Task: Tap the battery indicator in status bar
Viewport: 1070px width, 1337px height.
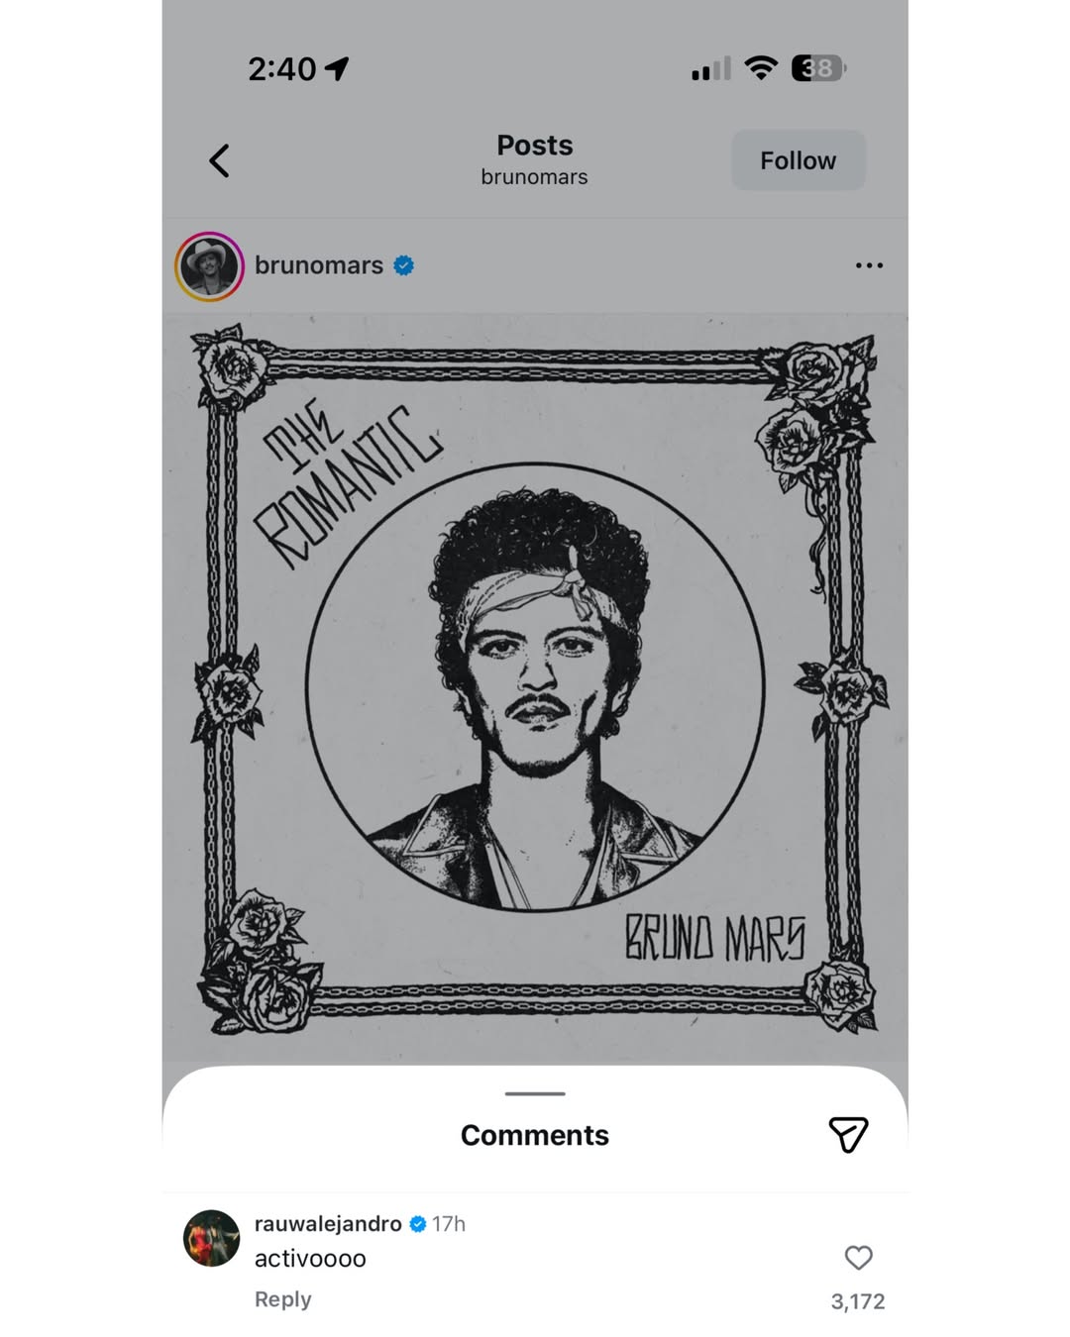Action: pyautogui.click(x=817, y=67)
